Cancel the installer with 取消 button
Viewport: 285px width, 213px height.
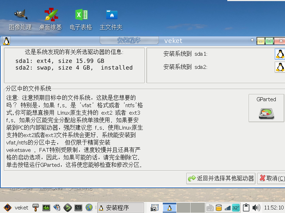[271, 179]
